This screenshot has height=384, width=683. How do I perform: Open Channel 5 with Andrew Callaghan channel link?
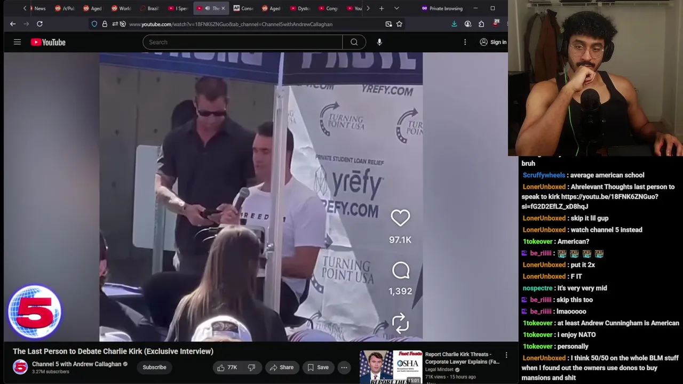point(76,364)
